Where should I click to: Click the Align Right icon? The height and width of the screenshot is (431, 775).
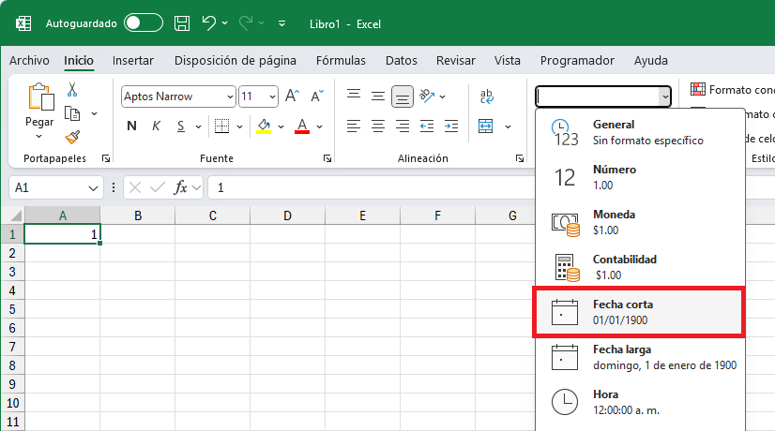pyautogui.click(x=403, y=126)
